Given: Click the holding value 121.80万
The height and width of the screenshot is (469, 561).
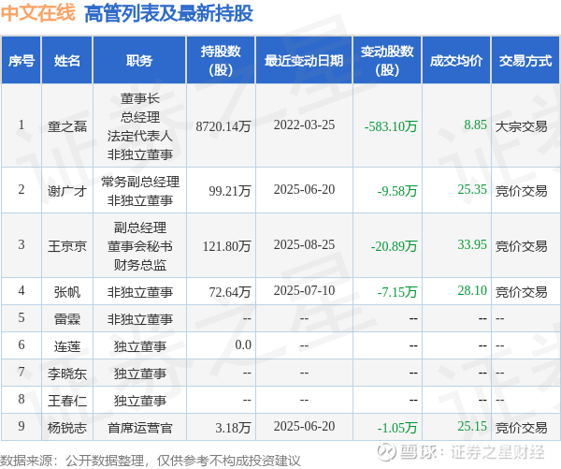Looking at the screenshot, I should tap(227, 246).
